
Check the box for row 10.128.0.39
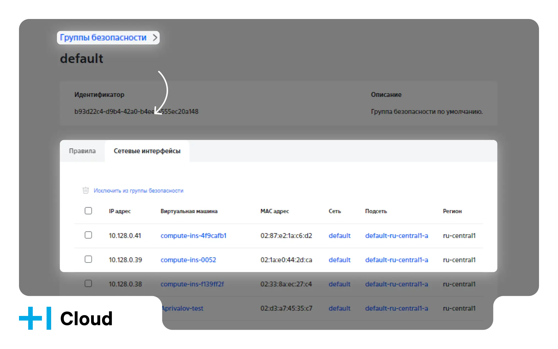(88, 259)
